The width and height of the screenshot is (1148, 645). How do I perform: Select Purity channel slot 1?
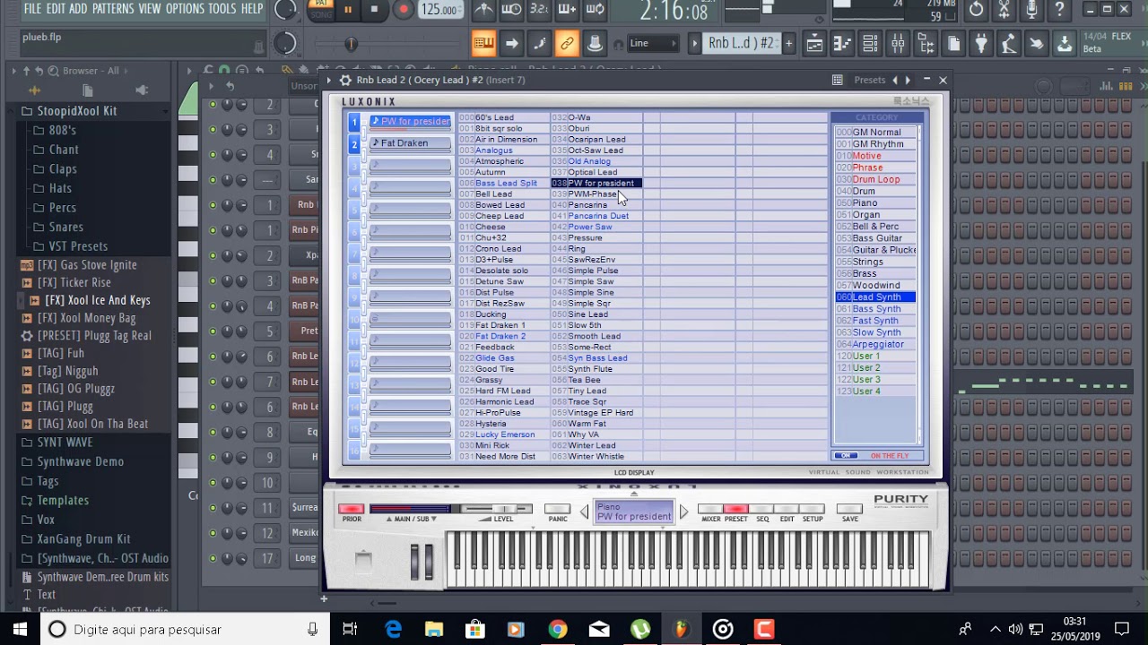(x=354, y=122)
